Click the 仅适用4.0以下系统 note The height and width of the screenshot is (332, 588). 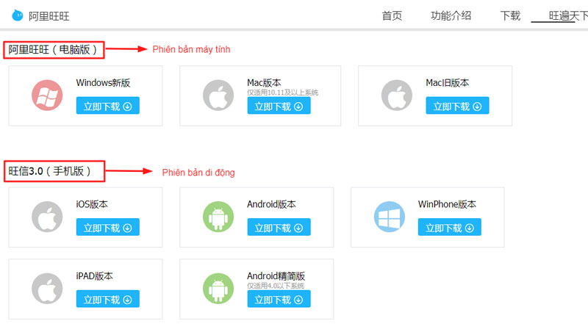click(276, 286)
